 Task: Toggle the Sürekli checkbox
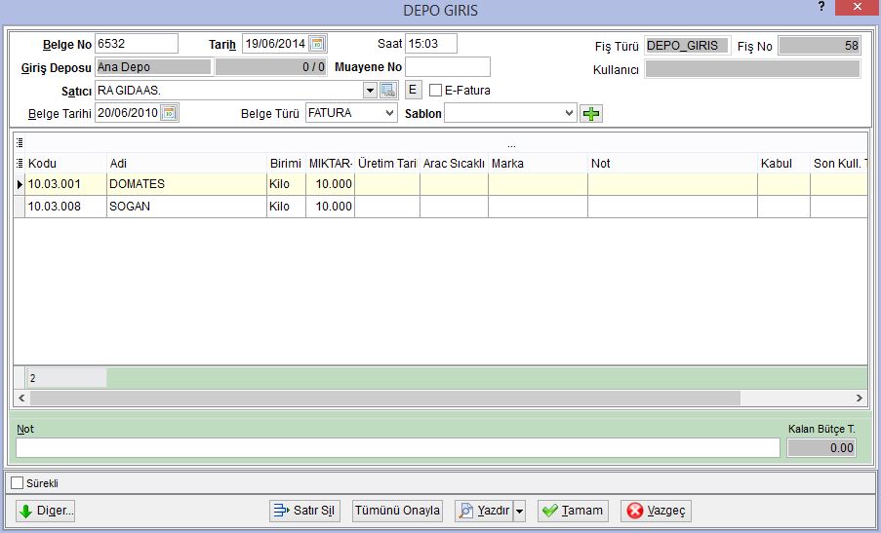click(x=18, y=483)
